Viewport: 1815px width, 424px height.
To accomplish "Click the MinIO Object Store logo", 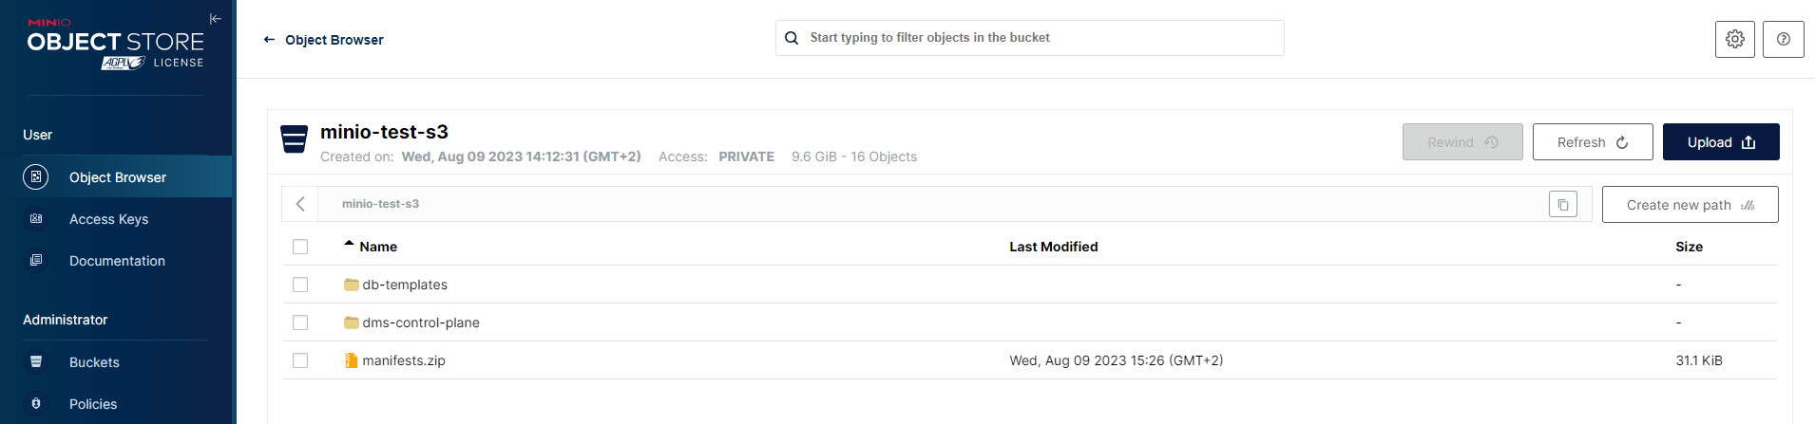I will (116, 44).
